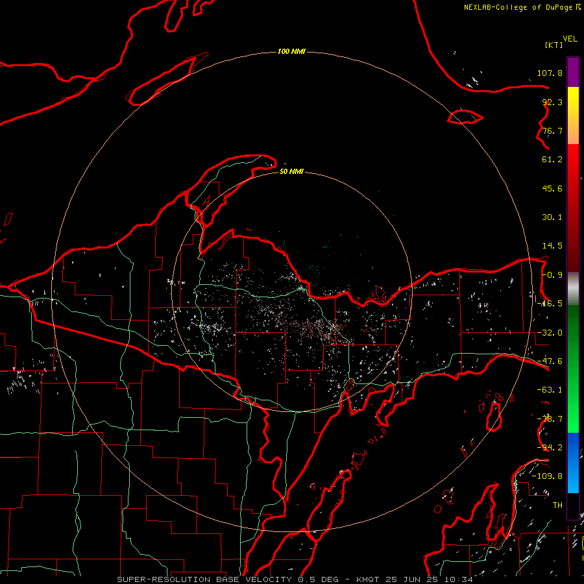Select the -94.2 legend value

click(x=550, y=448)
